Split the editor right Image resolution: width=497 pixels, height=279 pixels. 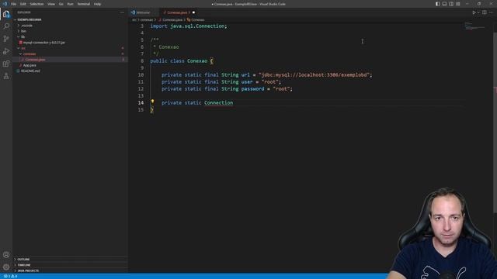[x=485, y=12]
